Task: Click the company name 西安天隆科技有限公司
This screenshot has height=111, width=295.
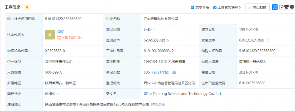Action: click(x=161, y=19)
